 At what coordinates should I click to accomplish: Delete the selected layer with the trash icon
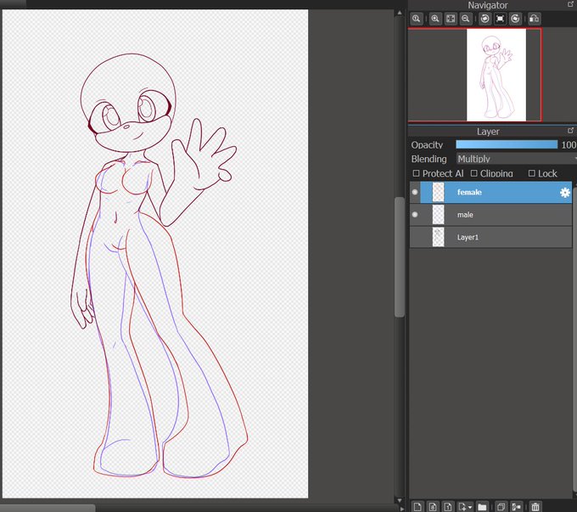pyautogui.click(x=535, y=507)
